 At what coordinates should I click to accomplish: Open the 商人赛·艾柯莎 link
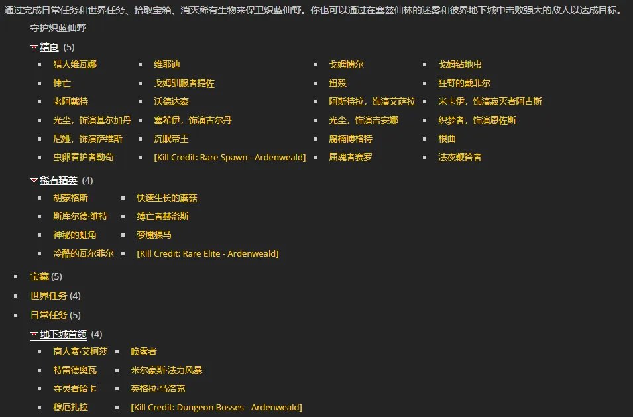[x=80, y=352]
